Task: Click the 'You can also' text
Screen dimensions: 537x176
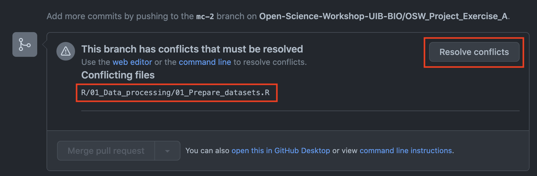Action: tap(207, 151)
